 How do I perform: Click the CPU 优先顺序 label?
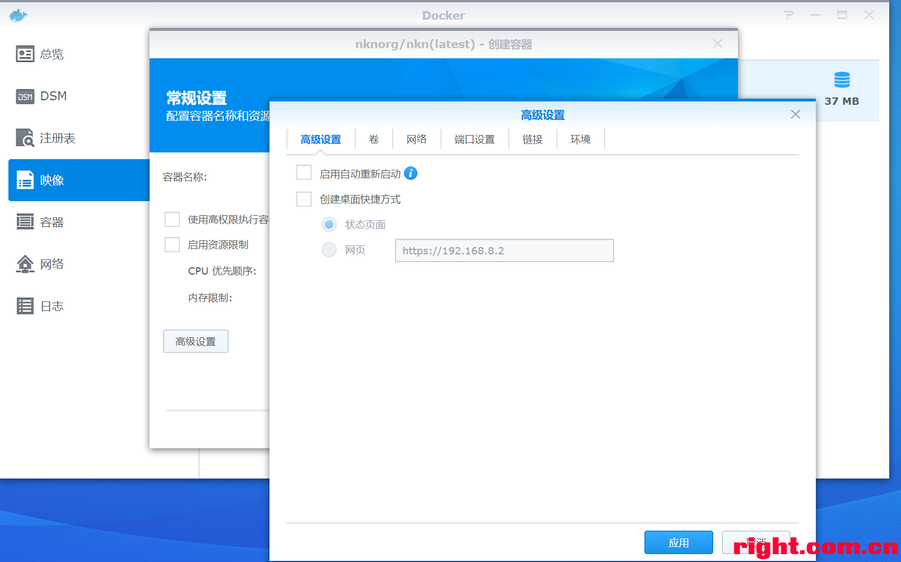tap(222, 271)
